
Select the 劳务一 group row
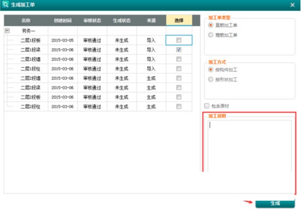pyautogui.click(x=28, y=31)
